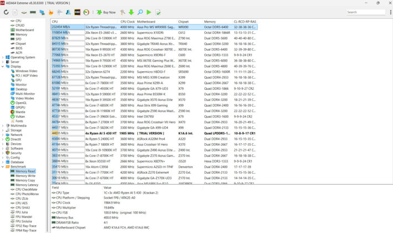Click the Buy Now button

point(106,12)
